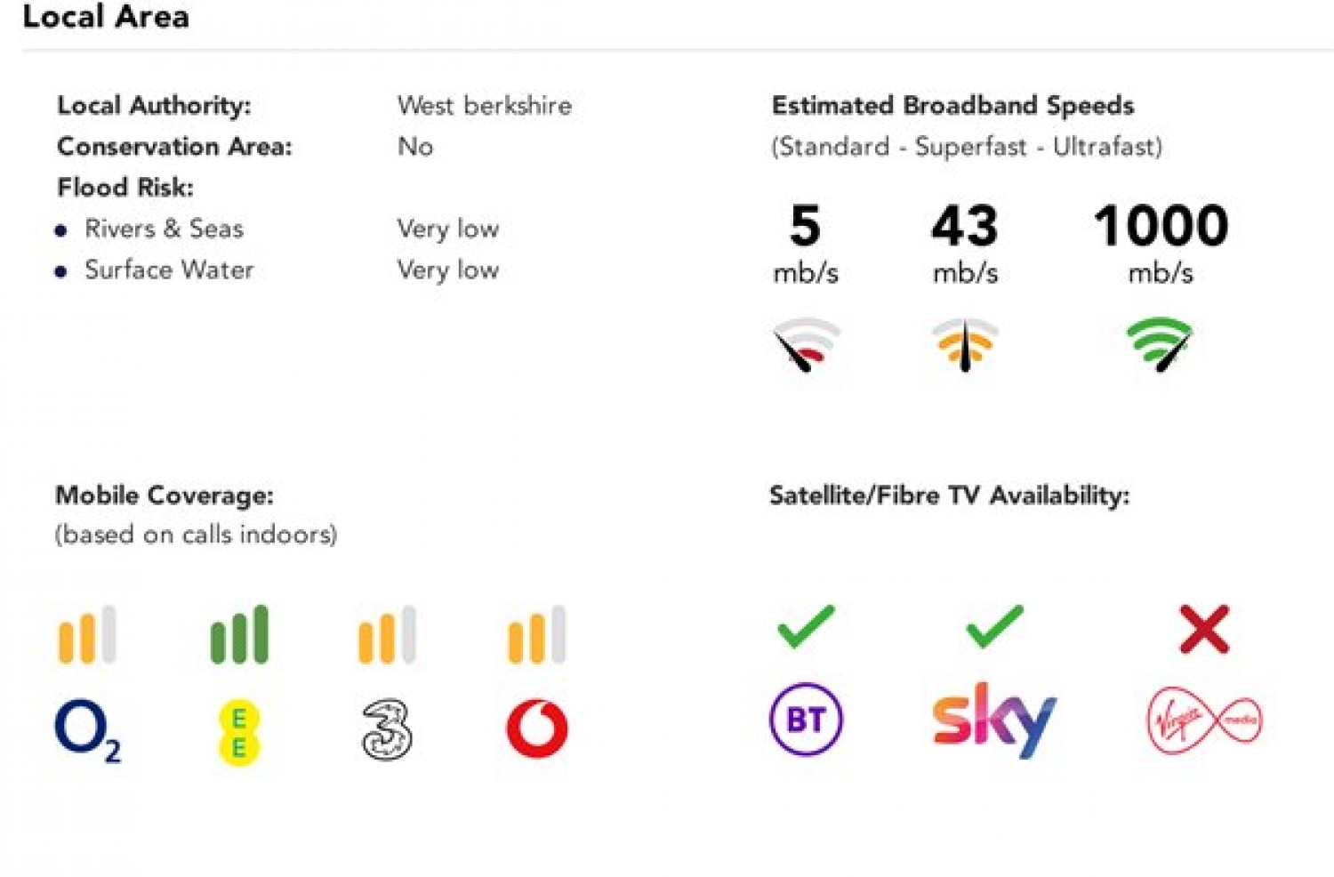Click the West berkshire local authority text

coord(485,106)
